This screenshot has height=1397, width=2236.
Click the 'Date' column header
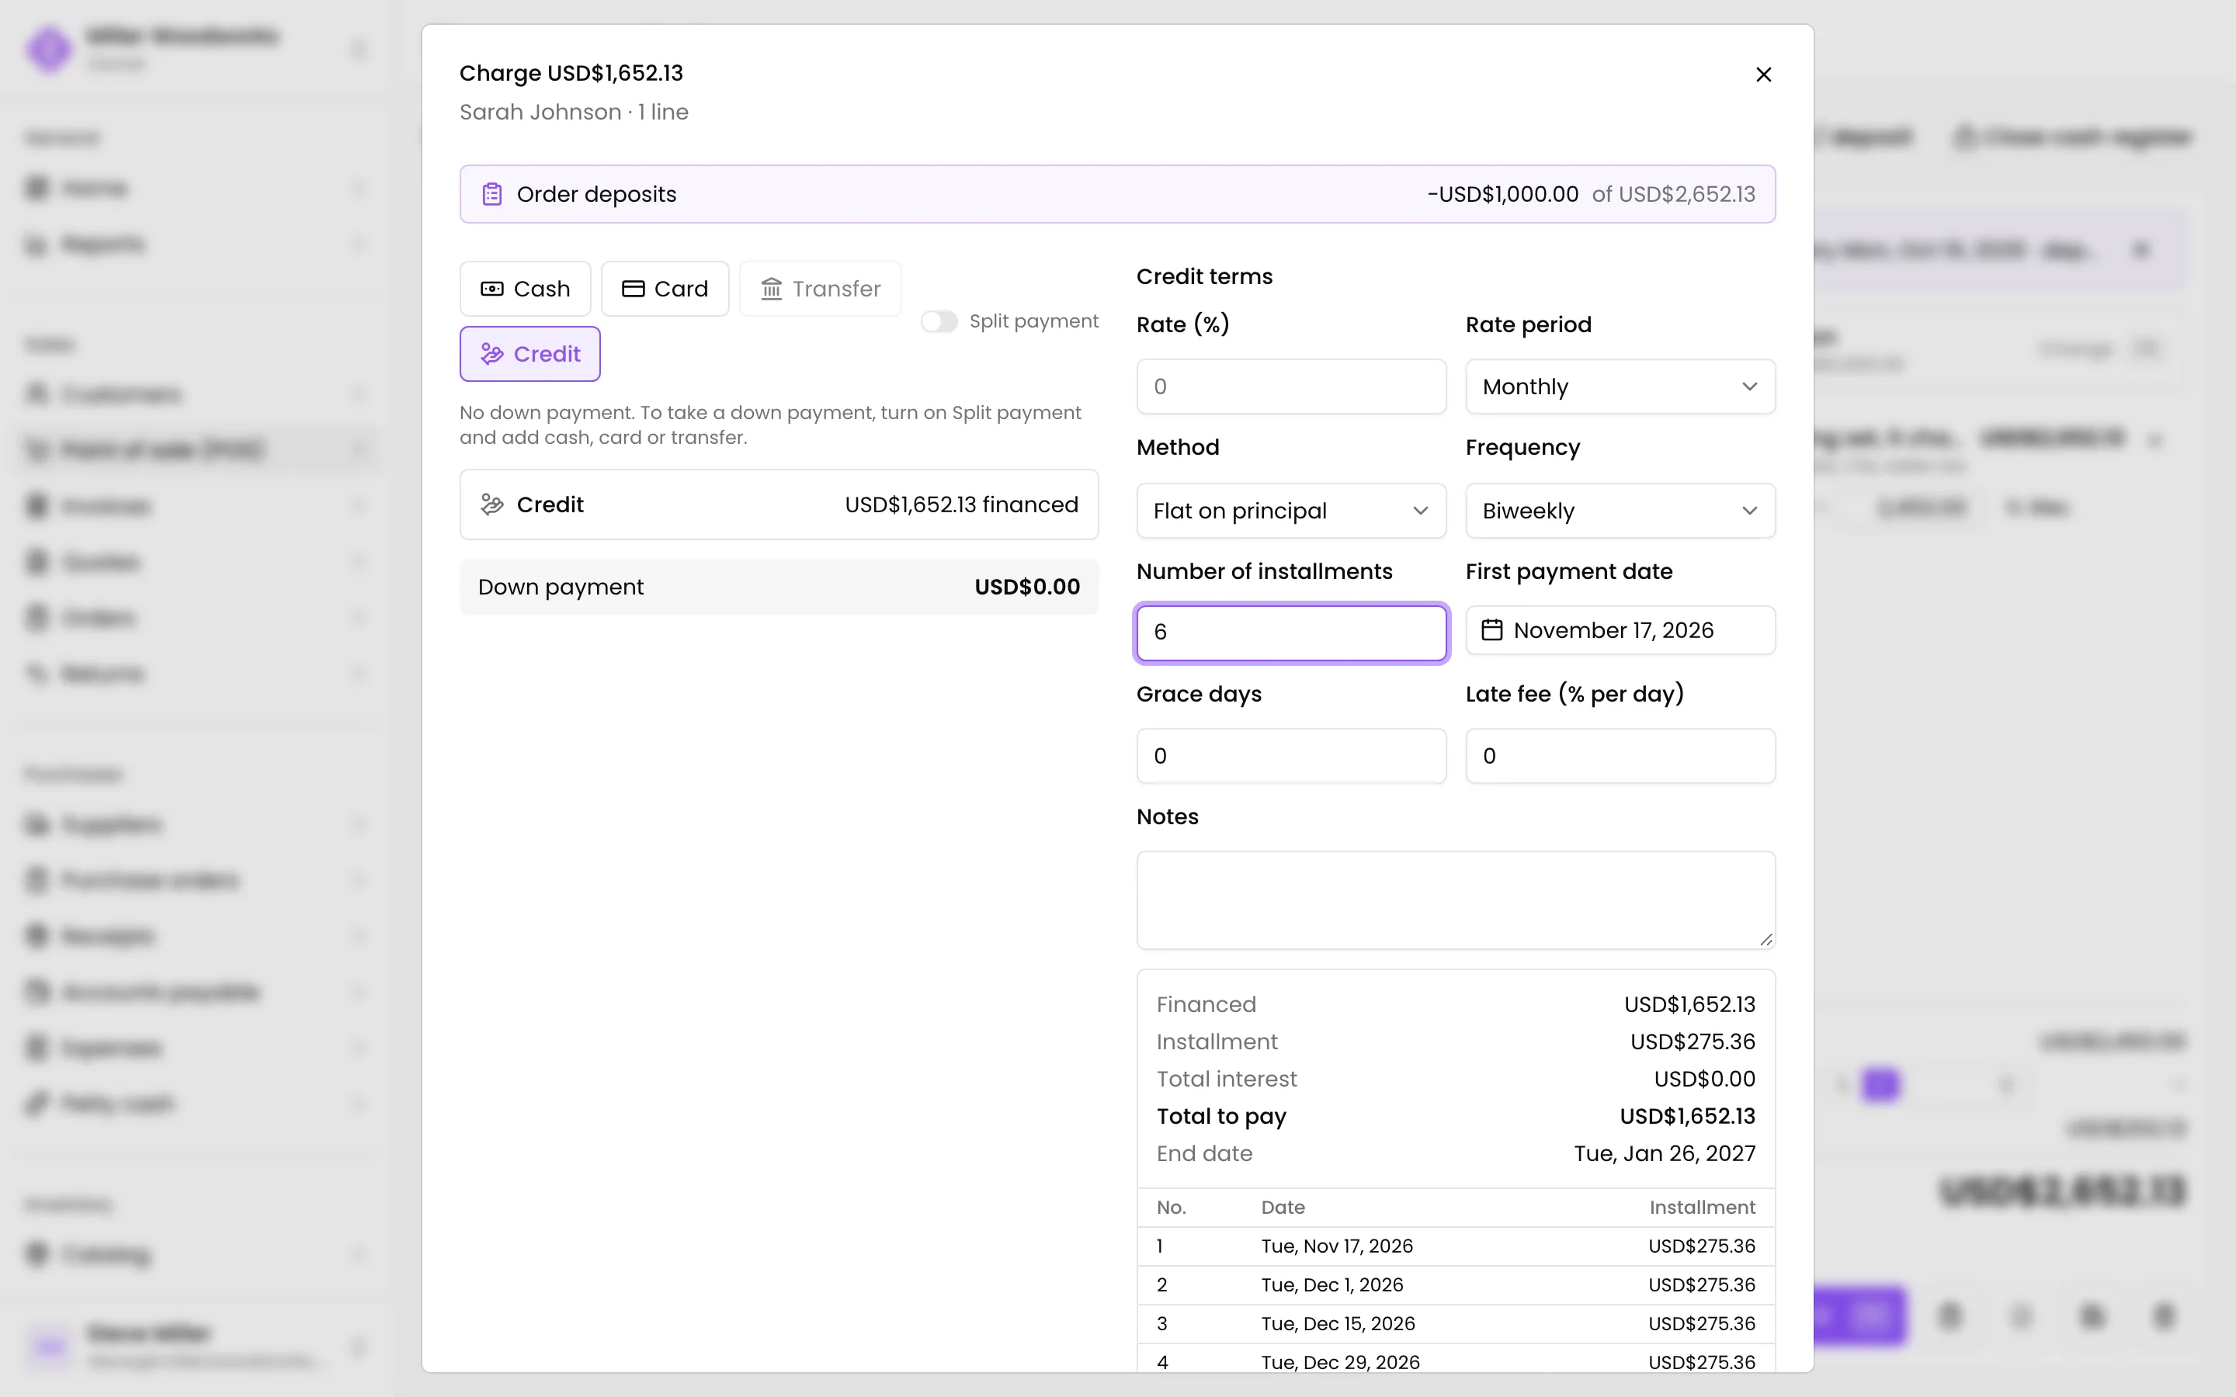1283,1208
